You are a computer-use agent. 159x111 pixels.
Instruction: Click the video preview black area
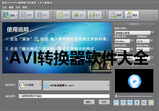pyautogui.click(x=134, y=81)
